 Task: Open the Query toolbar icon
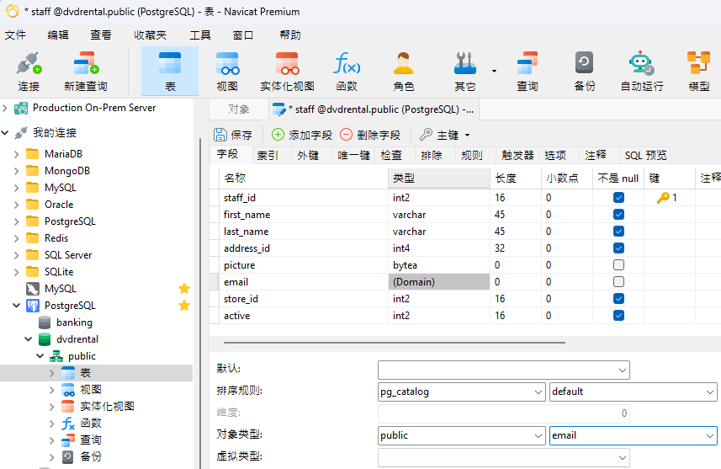tap(527, 63)
